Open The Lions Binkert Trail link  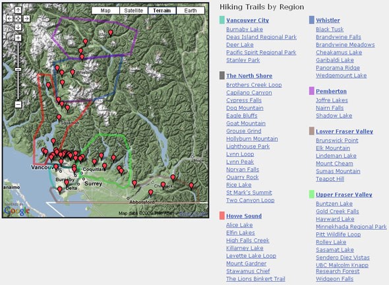tap(256, 279)
